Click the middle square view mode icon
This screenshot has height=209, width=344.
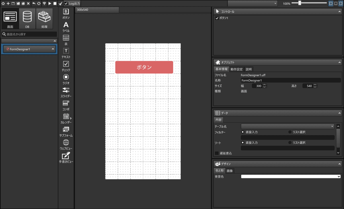click(x=336, y=3)
